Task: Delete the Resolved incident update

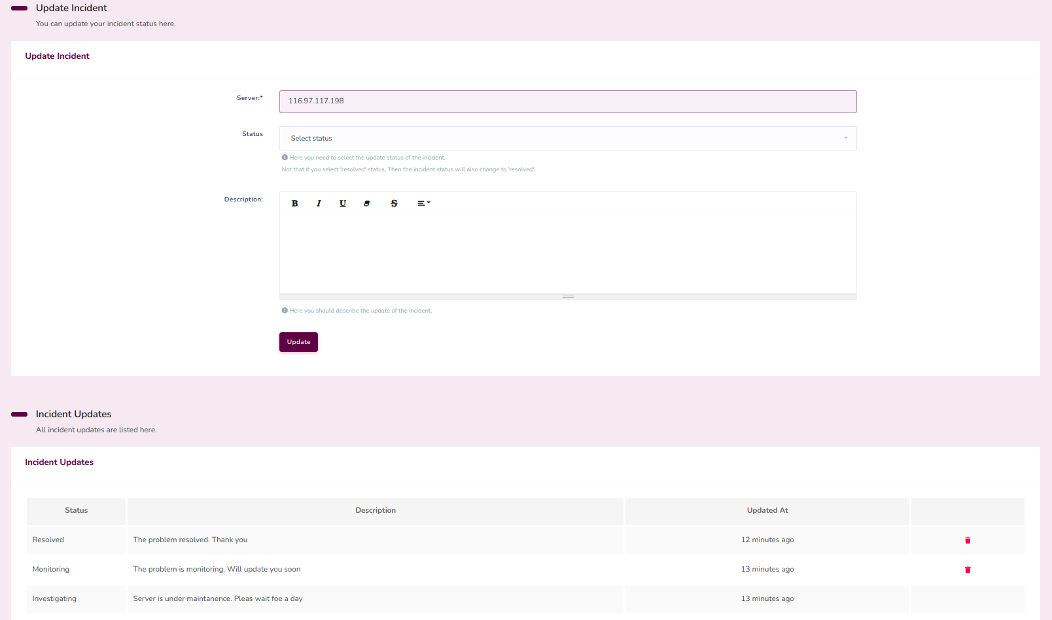Action: [x=968, y=540]
